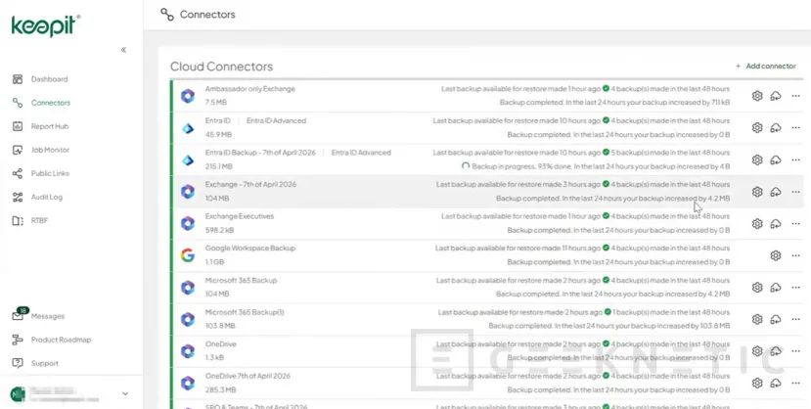Screen dimensions: 811x409
Task: Open settings gear for OneDrive 7th of April 2026
Action: click(x=757, y=384)
